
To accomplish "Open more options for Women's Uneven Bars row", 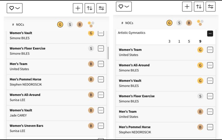I will [101, 126].
